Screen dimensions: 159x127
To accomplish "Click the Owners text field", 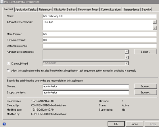I will 86,86.
